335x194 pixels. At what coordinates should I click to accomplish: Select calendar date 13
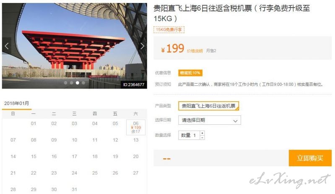136,140
